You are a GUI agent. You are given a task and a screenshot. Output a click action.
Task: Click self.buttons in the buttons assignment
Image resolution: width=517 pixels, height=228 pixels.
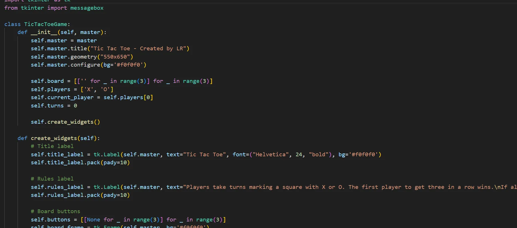(50, 220)
